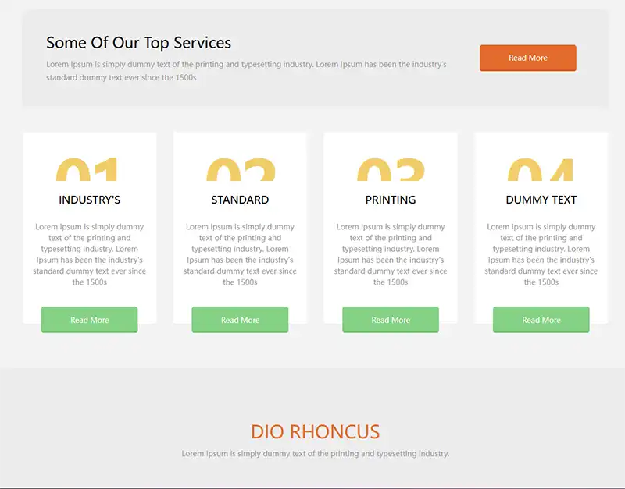The height and width of the screenshot is (489, 625).
Task: Click the paragraph under Top Services heading
Action: coord(246,71)
